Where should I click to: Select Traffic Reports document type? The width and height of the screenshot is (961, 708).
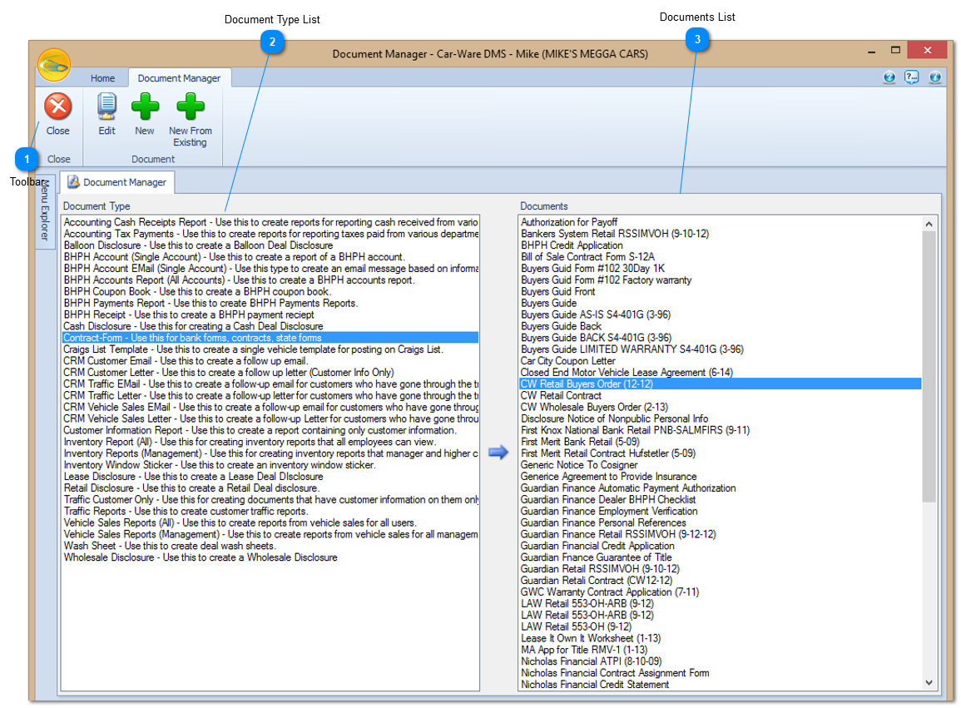click(x=270, y=512)
